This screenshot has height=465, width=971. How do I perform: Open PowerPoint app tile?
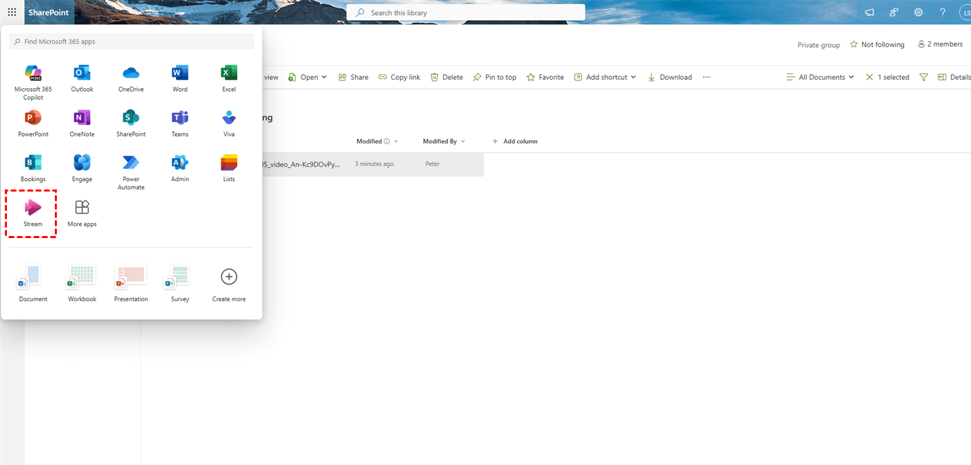(33, 124)
